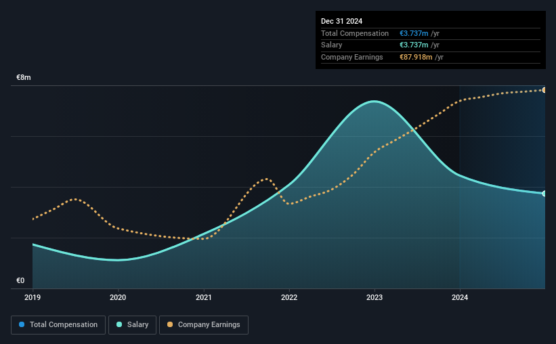
Task: Click the 2024 x-axis label
Action: [x=460, y=297]
